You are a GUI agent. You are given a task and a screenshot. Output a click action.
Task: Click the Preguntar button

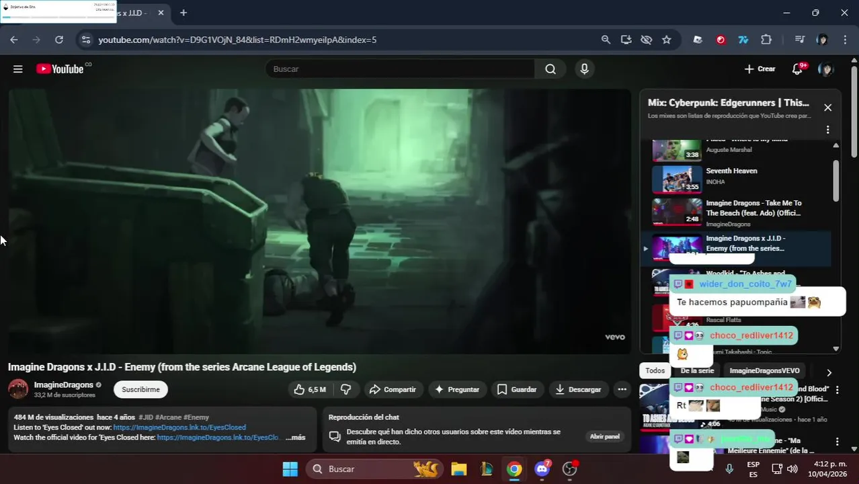point(457,389)
